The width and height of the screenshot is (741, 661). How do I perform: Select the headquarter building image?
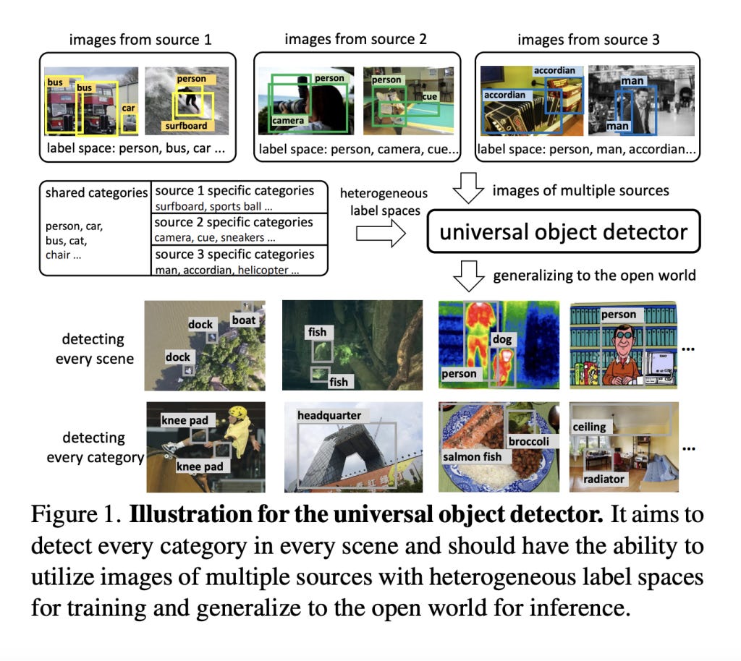tap(353, 447)
